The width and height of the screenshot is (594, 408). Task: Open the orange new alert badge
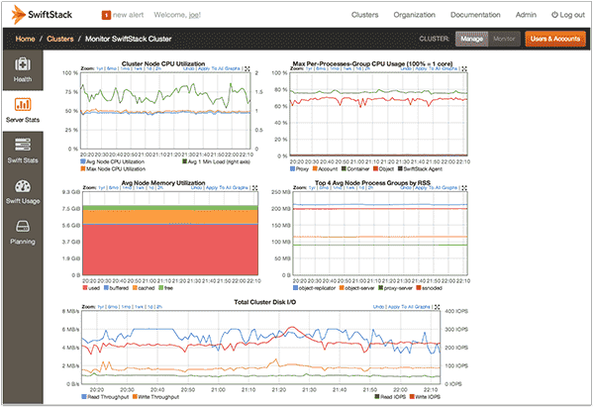pyautogui.click(x=106, y=15)
